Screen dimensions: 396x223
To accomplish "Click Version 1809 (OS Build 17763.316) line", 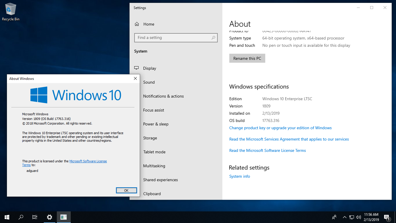I will (x=46, y=119).
